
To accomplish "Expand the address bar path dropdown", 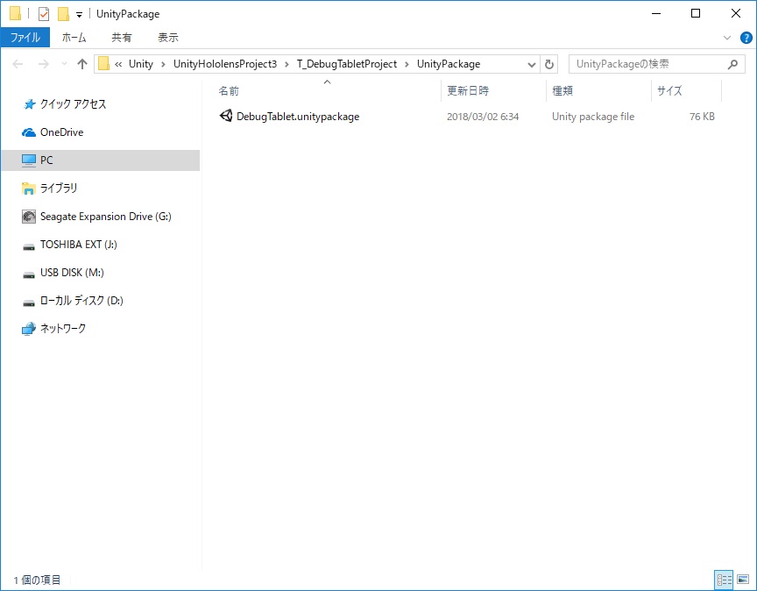I will 532,64.
